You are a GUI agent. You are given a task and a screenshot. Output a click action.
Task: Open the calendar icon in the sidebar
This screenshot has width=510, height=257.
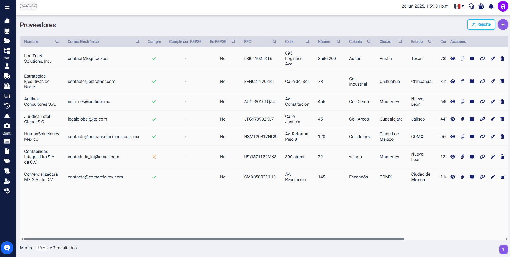[7, 31]
